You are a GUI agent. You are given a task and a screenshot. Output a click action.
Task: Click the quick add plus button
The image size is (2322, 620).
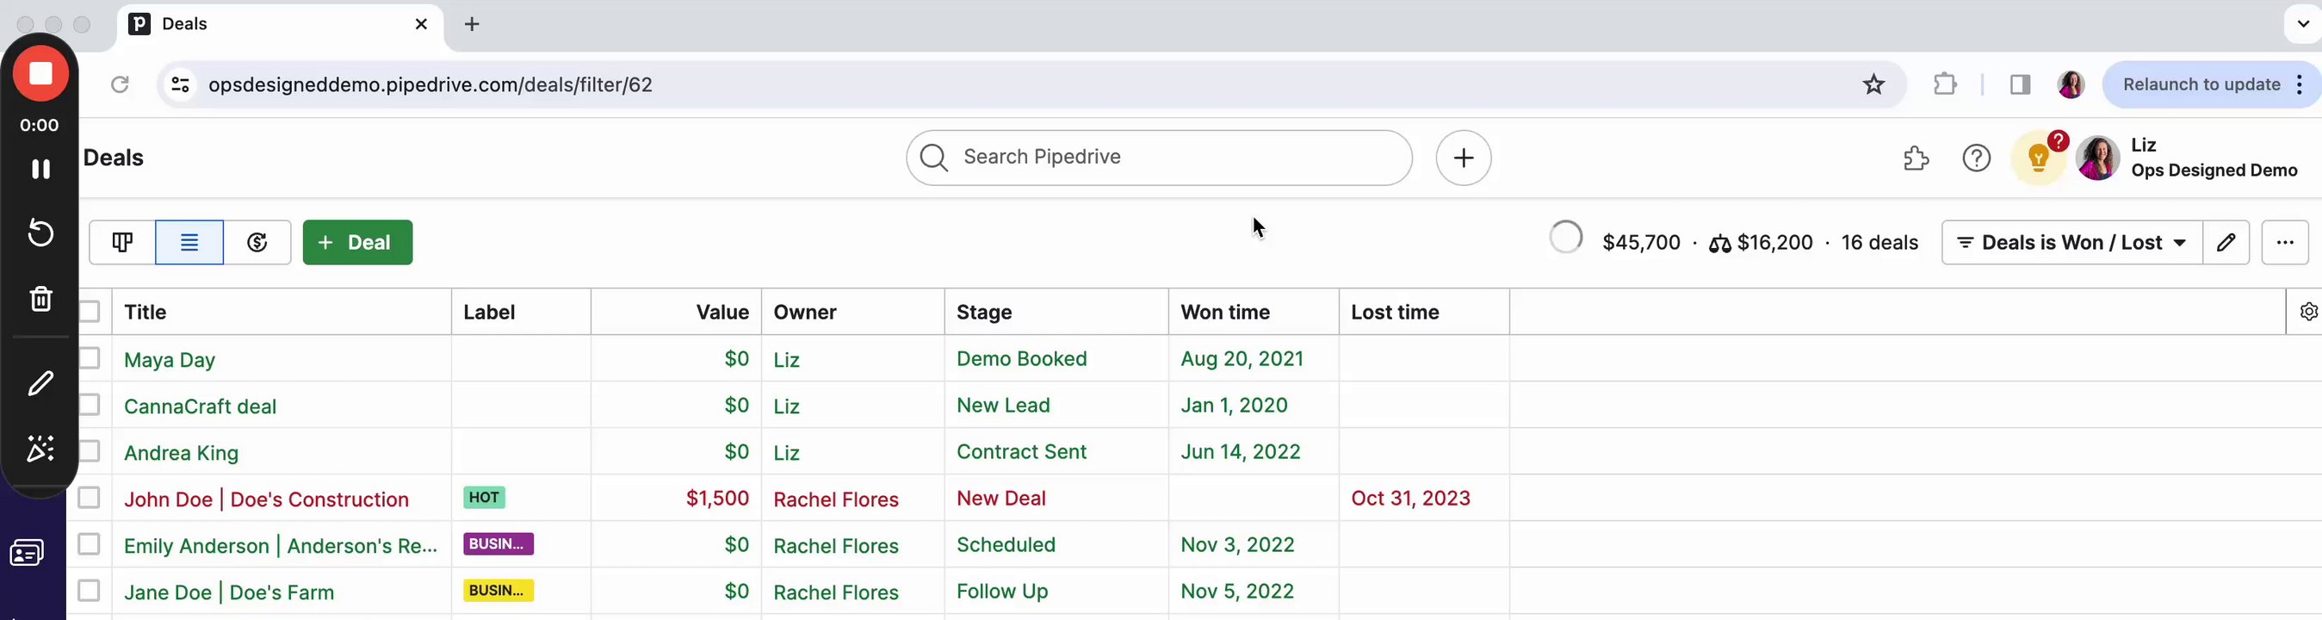tap(1463, 158)
